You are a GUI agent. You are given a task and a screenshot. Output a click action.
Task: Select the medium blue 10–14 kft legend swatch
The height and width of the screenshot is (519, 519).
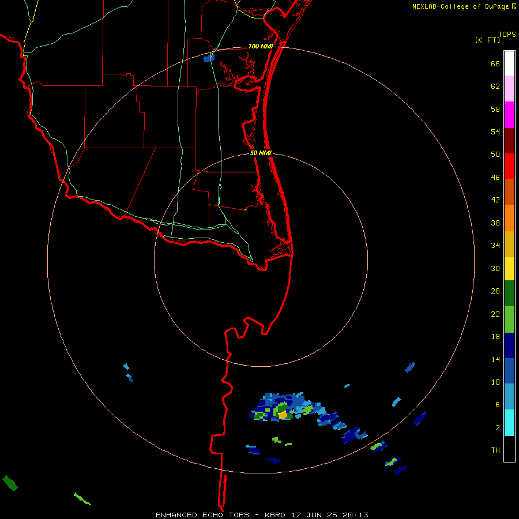pyautogui.click(x=509, y=371)
